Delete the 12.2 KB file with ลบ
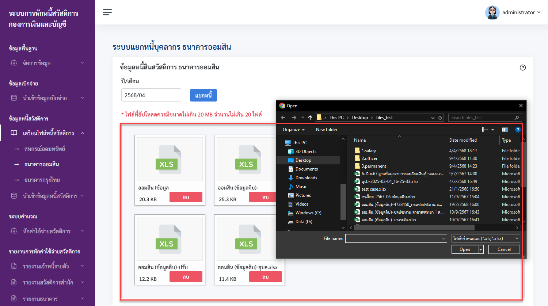 pyautogui.click(x=186, y=277)
